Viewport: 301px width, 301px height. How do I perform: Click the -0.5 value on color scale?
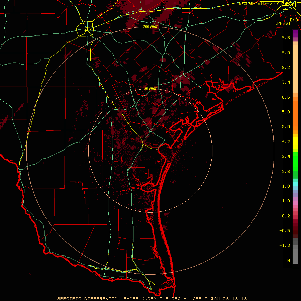point(285,231)
